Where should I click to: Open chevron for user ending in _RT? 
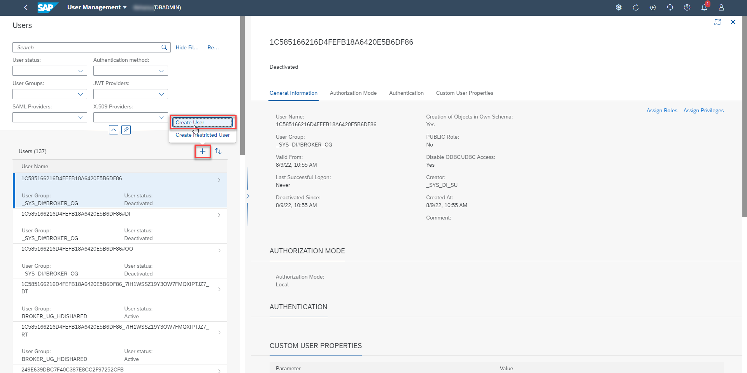pyautogui.click(x=219, y=333)
